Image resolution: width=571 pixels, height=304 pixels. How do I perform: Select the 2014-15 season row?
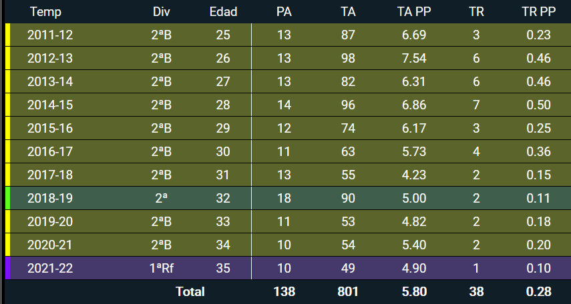[288, 105]
